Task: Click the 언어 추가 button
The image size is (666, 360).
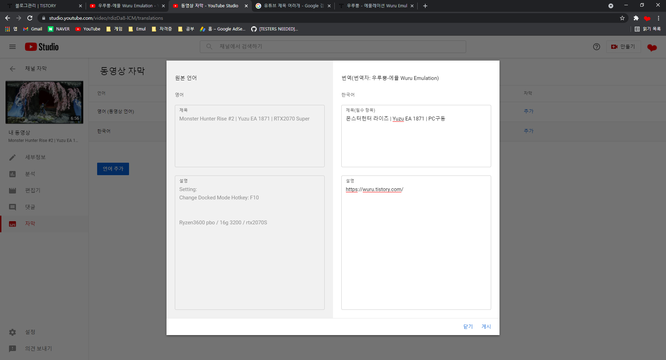Action: coord(113,169)
